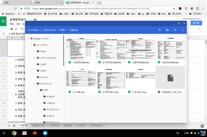Open the all-sheets list icon
This screenshot has width=207, height=137.
(14, 126)
